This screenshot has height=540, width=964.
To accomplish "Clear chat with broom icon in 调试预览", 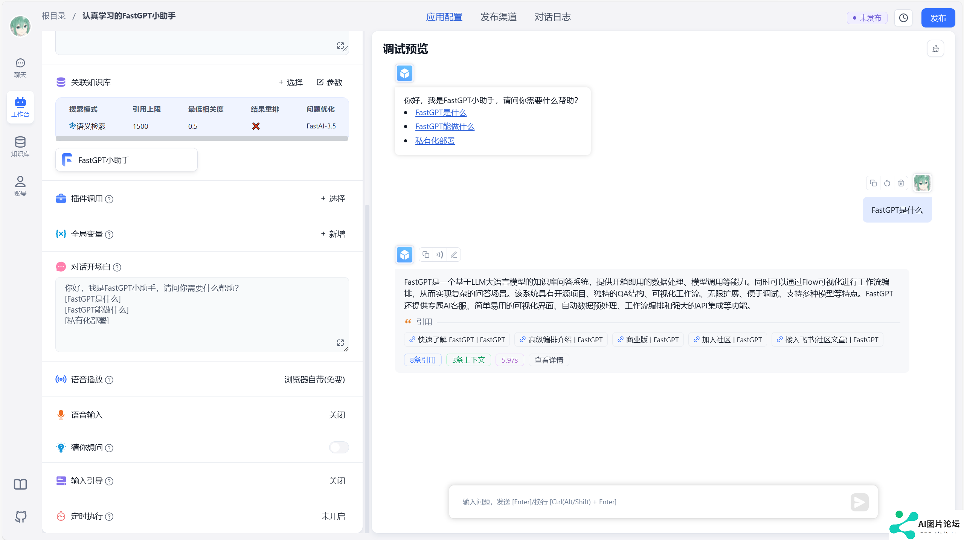I will tap(935, 49).
